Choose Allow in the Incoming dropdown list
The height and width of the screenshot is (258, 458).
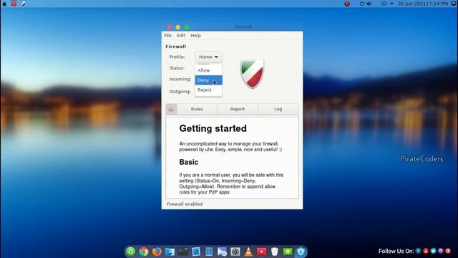[x=208, y=70]
